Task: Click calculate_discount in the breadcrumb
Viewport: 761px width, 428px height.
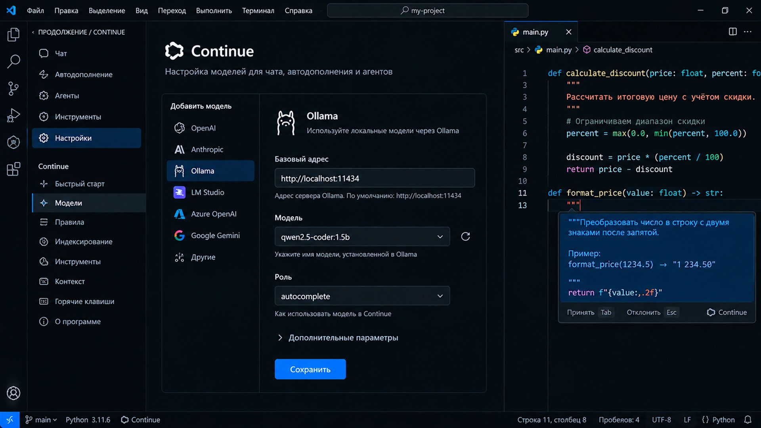Action: (618, 50)
